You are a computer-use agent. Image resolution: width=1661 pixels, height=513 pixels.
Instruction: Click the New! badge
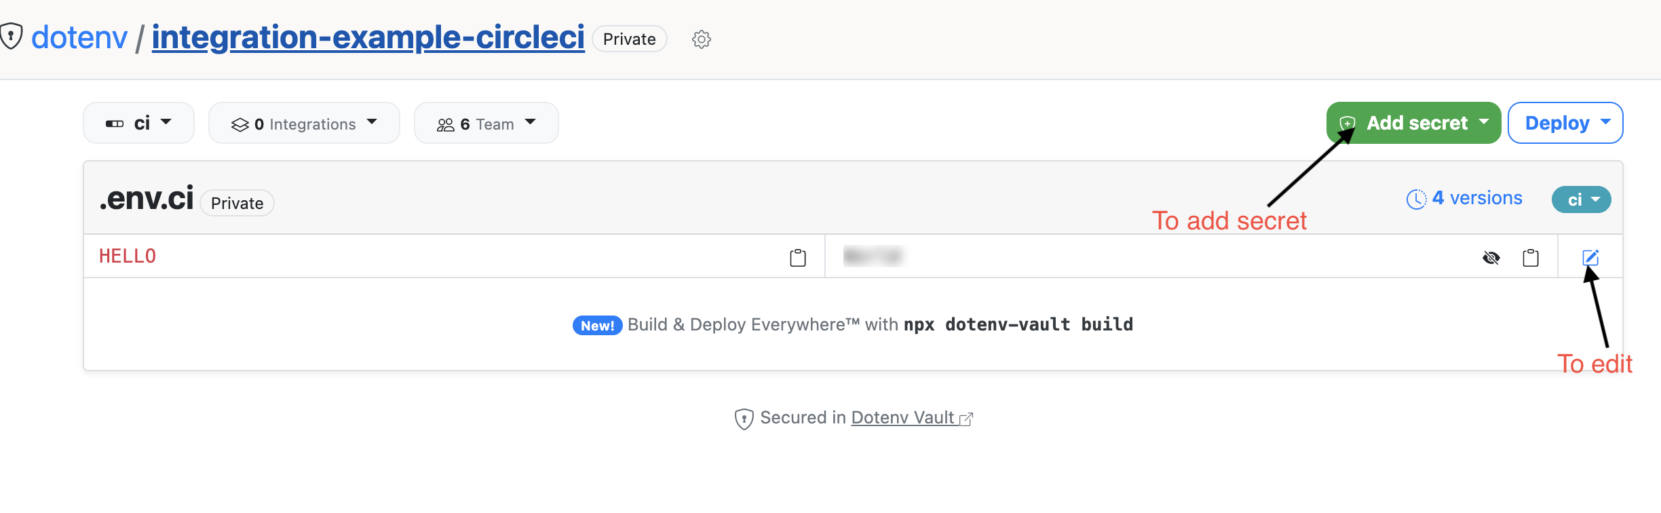(597, 326)
